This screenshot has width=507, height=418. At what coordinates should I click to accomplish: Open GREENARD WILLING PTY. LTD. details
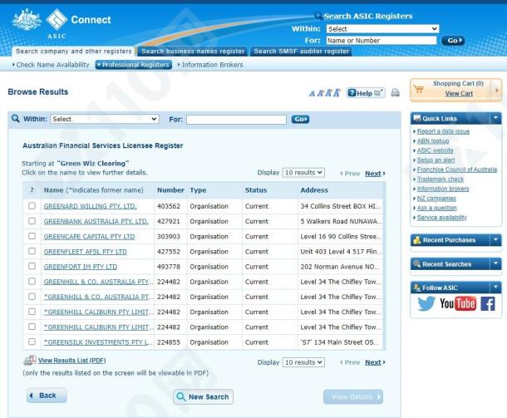[x=91, y=206]
